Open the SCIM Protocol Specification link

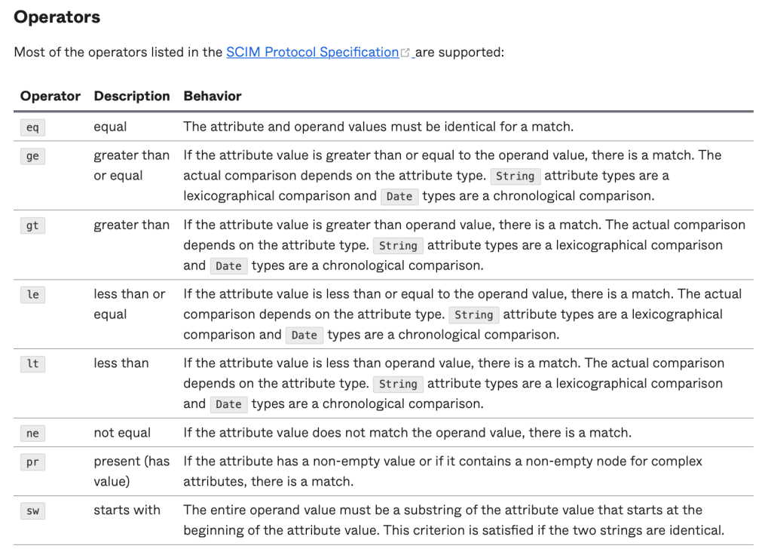[312, 53]
